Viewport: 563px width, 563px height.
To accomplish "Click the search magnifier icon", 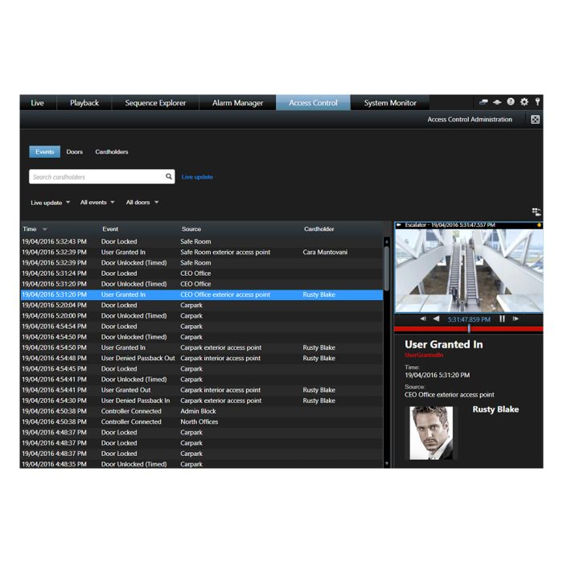I will coord(169,177).
